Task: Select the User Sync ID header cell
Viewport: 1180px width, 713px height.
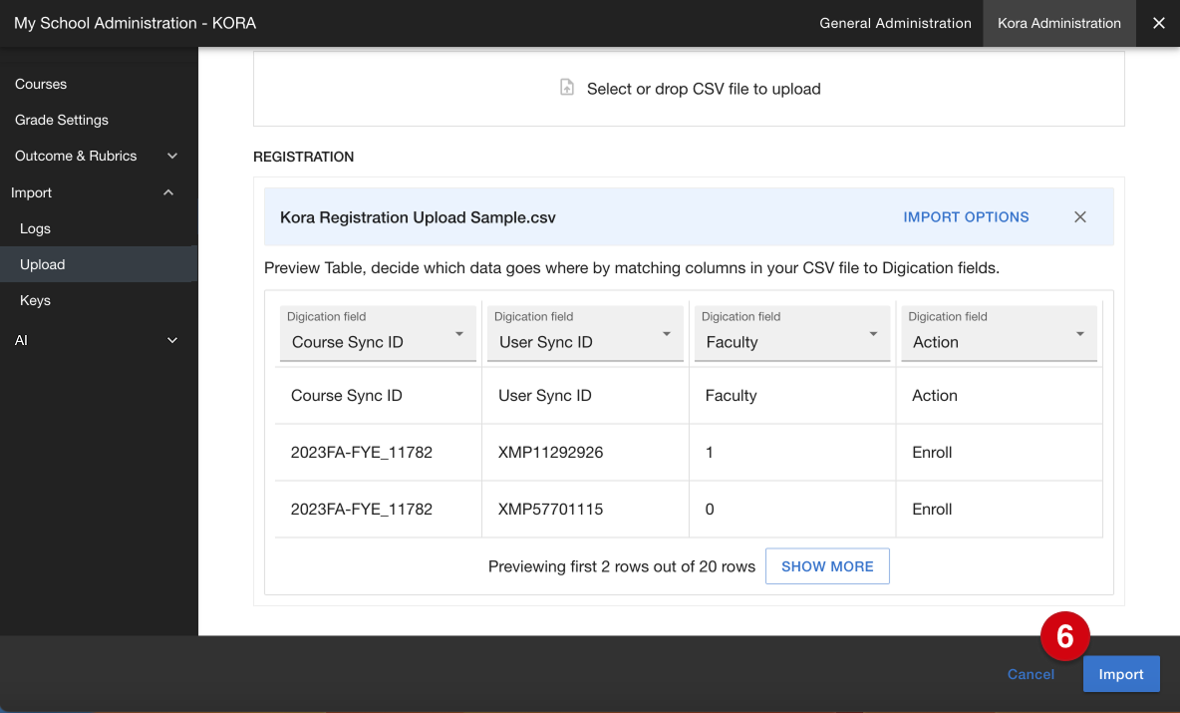Action: tap(585, 395)
